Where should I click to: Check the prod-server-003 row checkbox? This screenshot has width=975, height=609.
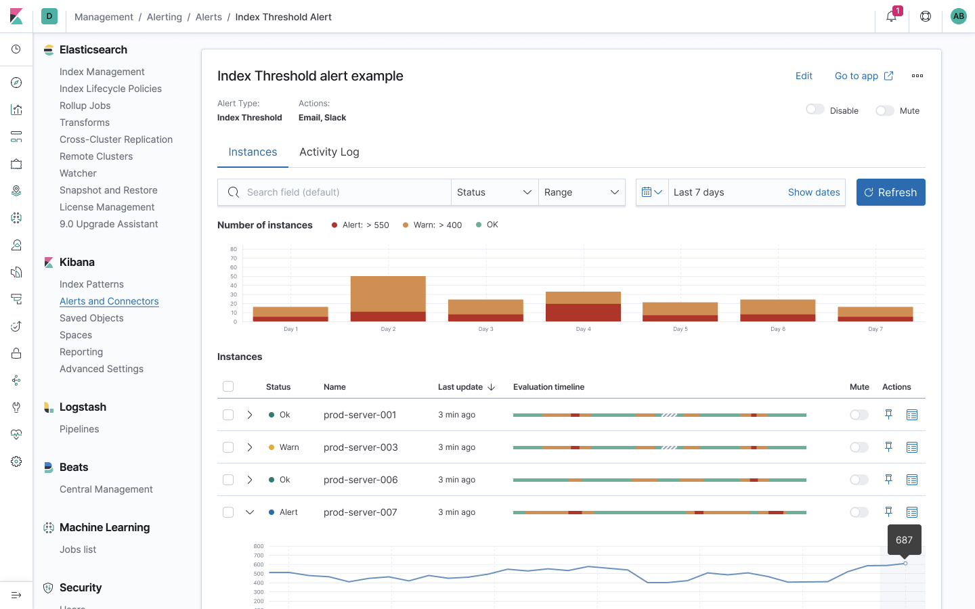(228, 447)
